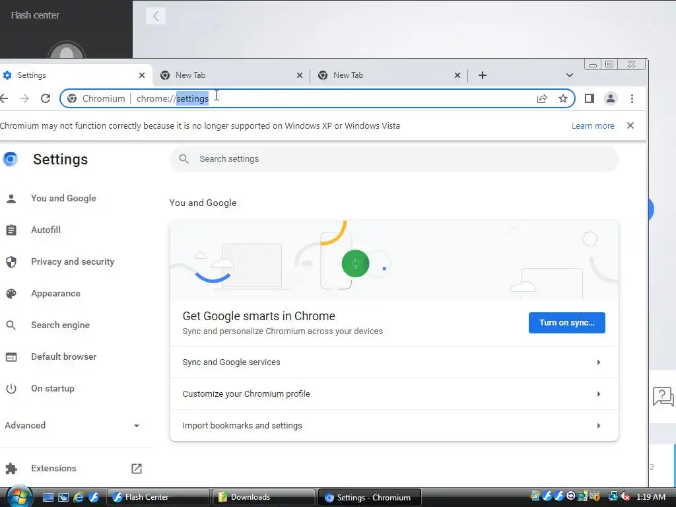The width and height of the screenshot is (676, 507).
Task: Click the Flash Center title text
Action: [35, 15]
